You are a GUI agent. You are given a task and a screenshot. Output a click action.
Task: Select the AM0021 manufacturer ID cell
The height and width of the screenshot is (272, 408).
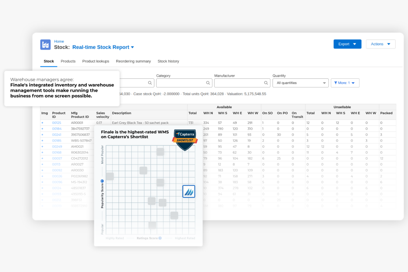tap(77, 147)
